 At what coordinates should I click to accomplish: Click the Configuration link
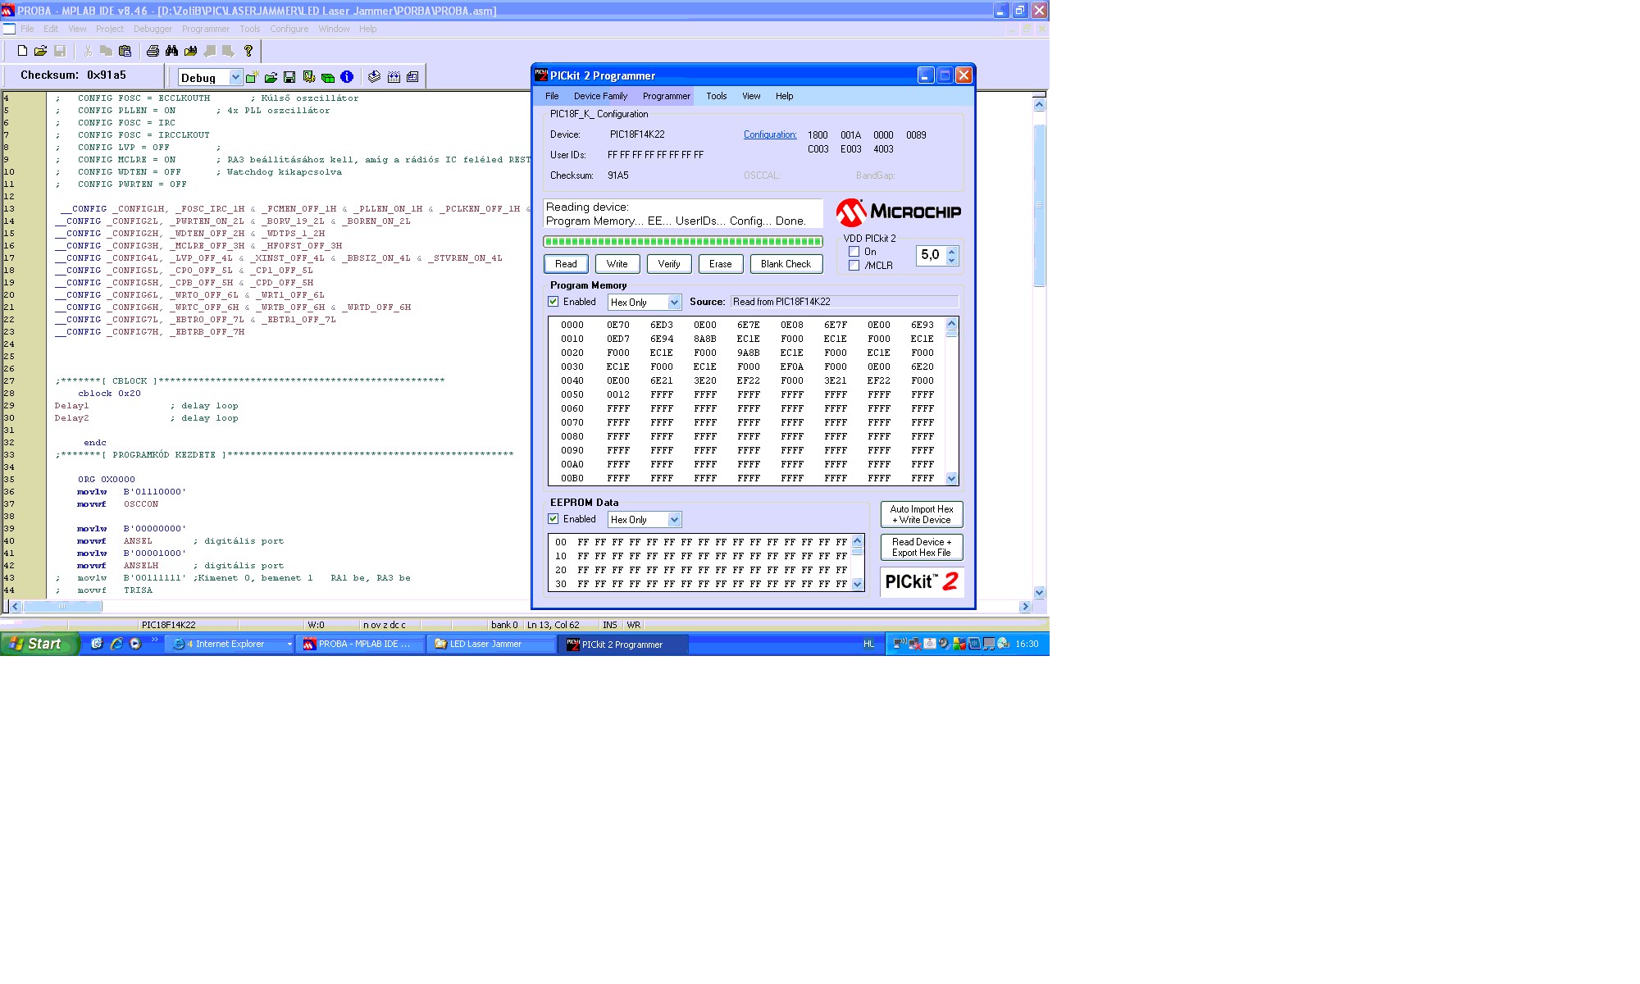769,134
